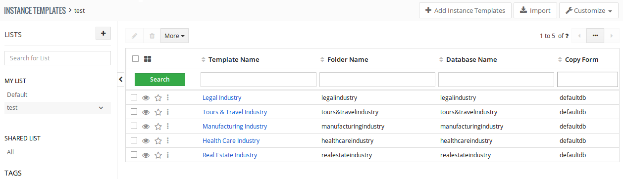Viewport: 623px width, 179px height.
Task: Click the pencil edit icon in toolbar
Action: (134, 36)
